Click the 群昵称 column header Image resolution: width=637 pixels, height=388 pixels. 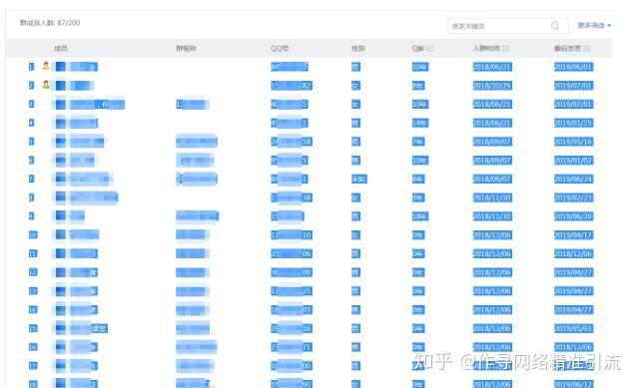(186, 48)
